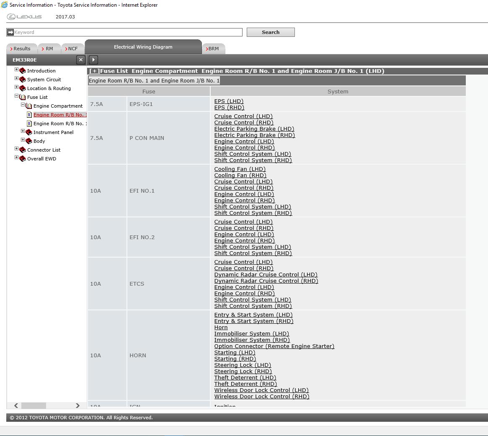This screenshot has width=488, height=436.
Task: Open Electric Parking Brake (LHD) link
Action: pos(254,129)
